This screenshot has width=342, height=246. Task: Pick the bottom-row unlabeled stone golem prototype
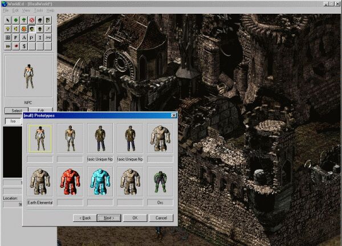(130, 182)
